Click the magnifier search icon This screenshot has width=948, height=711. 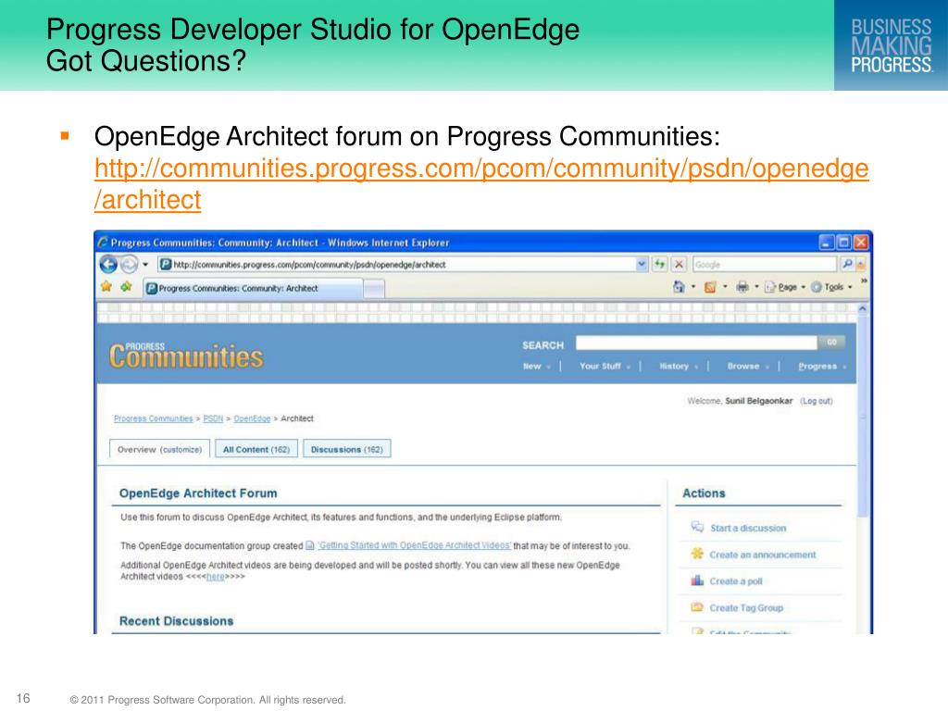(x=847, y=264)
